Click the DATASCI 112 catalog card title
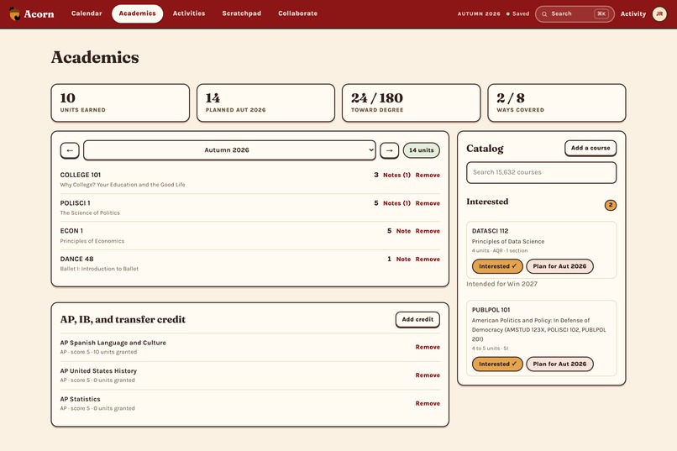Viewport: 677px width, 451px height. click(490, 231)
